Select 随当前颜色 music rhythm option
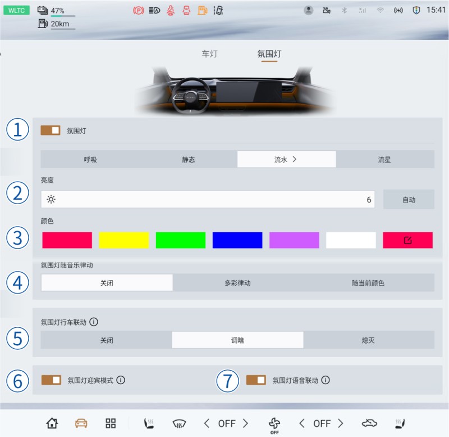Viewport: 449px width, 437px height. point(368,283)
